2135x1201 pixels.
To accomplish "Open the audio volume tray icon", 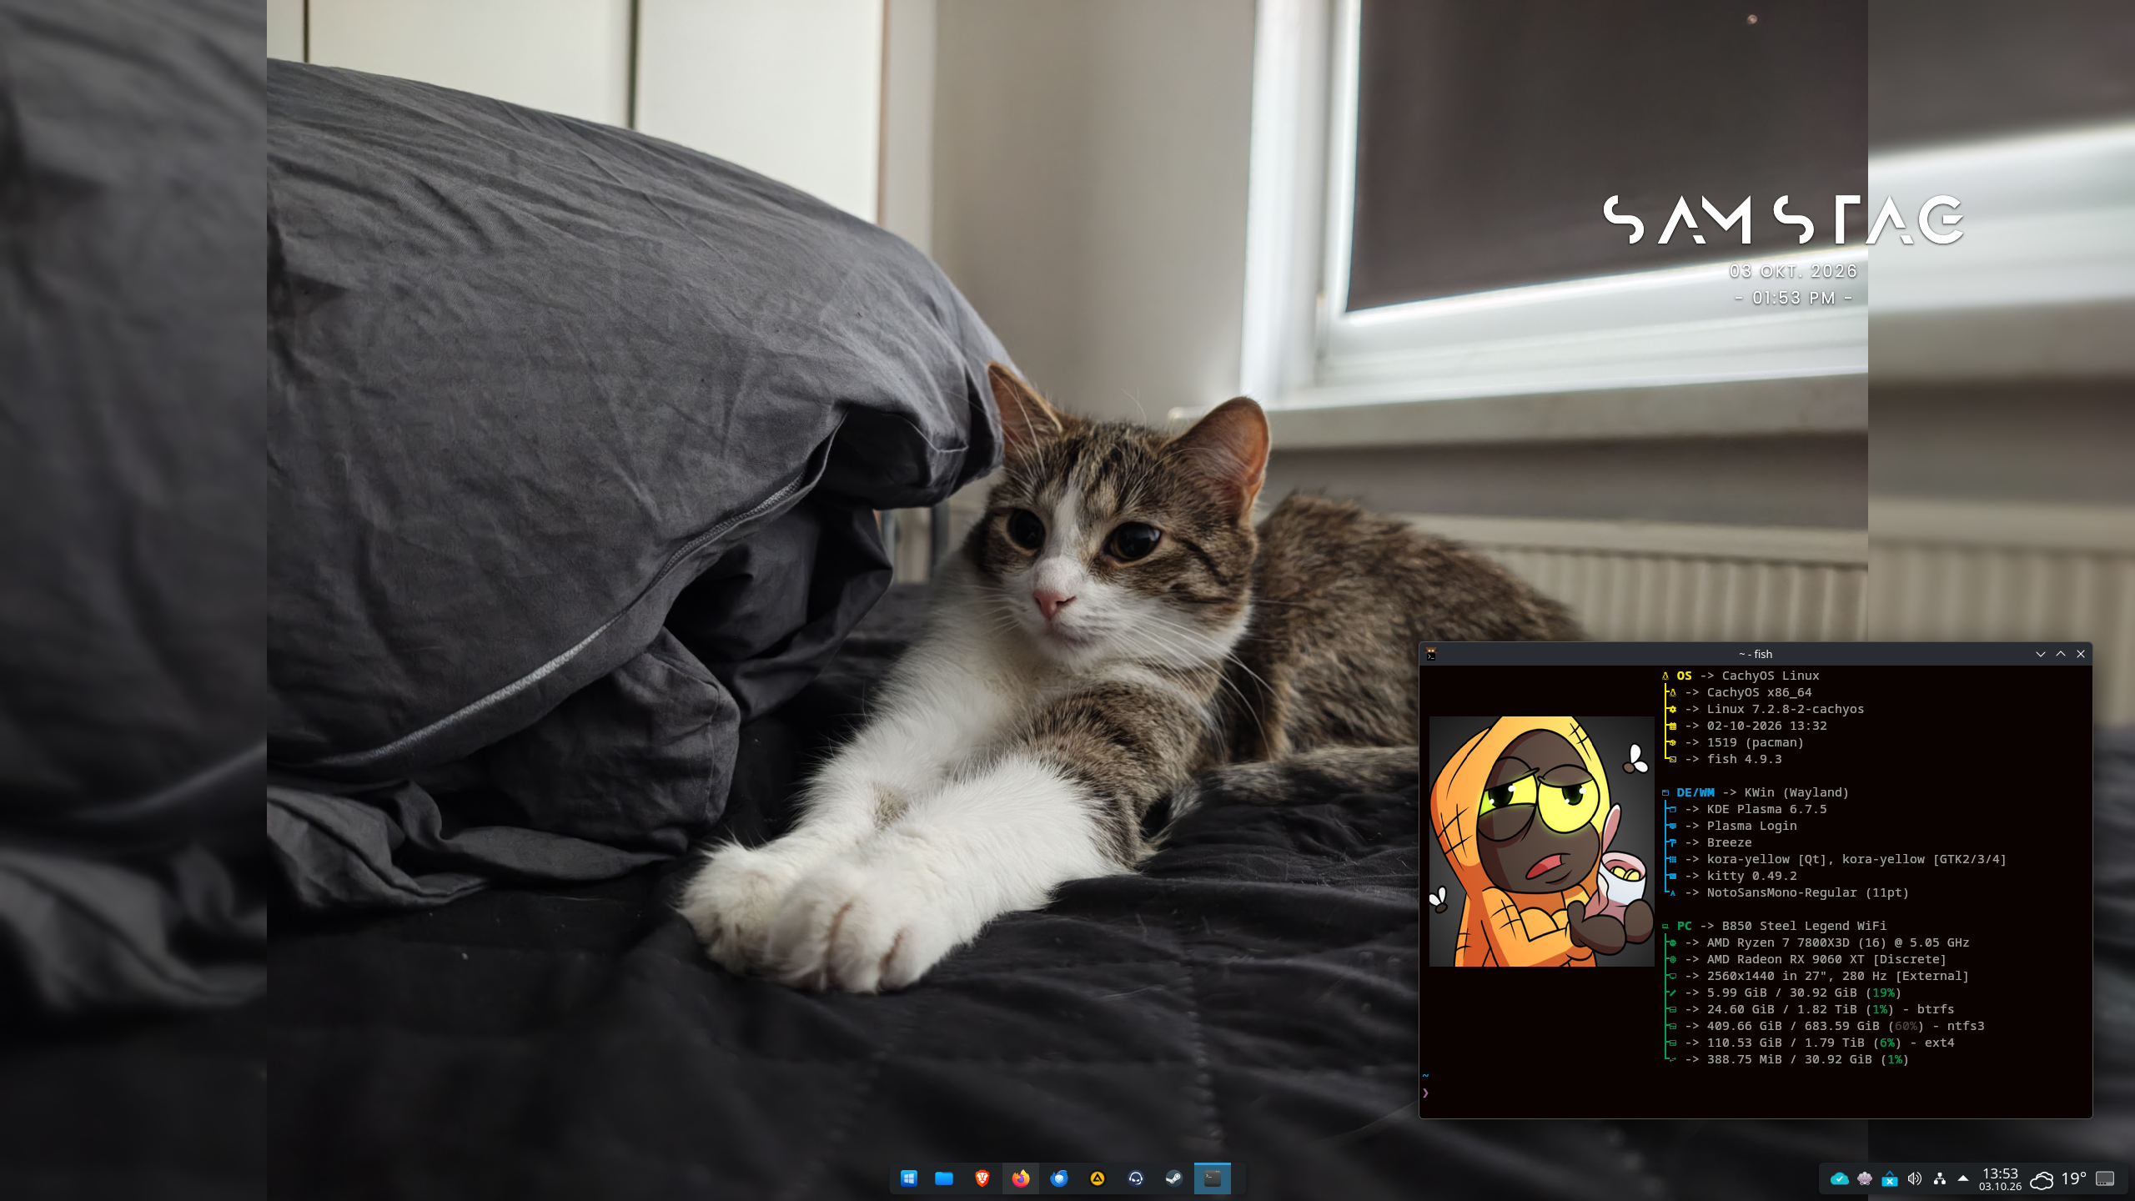I will [1915, 1178].
